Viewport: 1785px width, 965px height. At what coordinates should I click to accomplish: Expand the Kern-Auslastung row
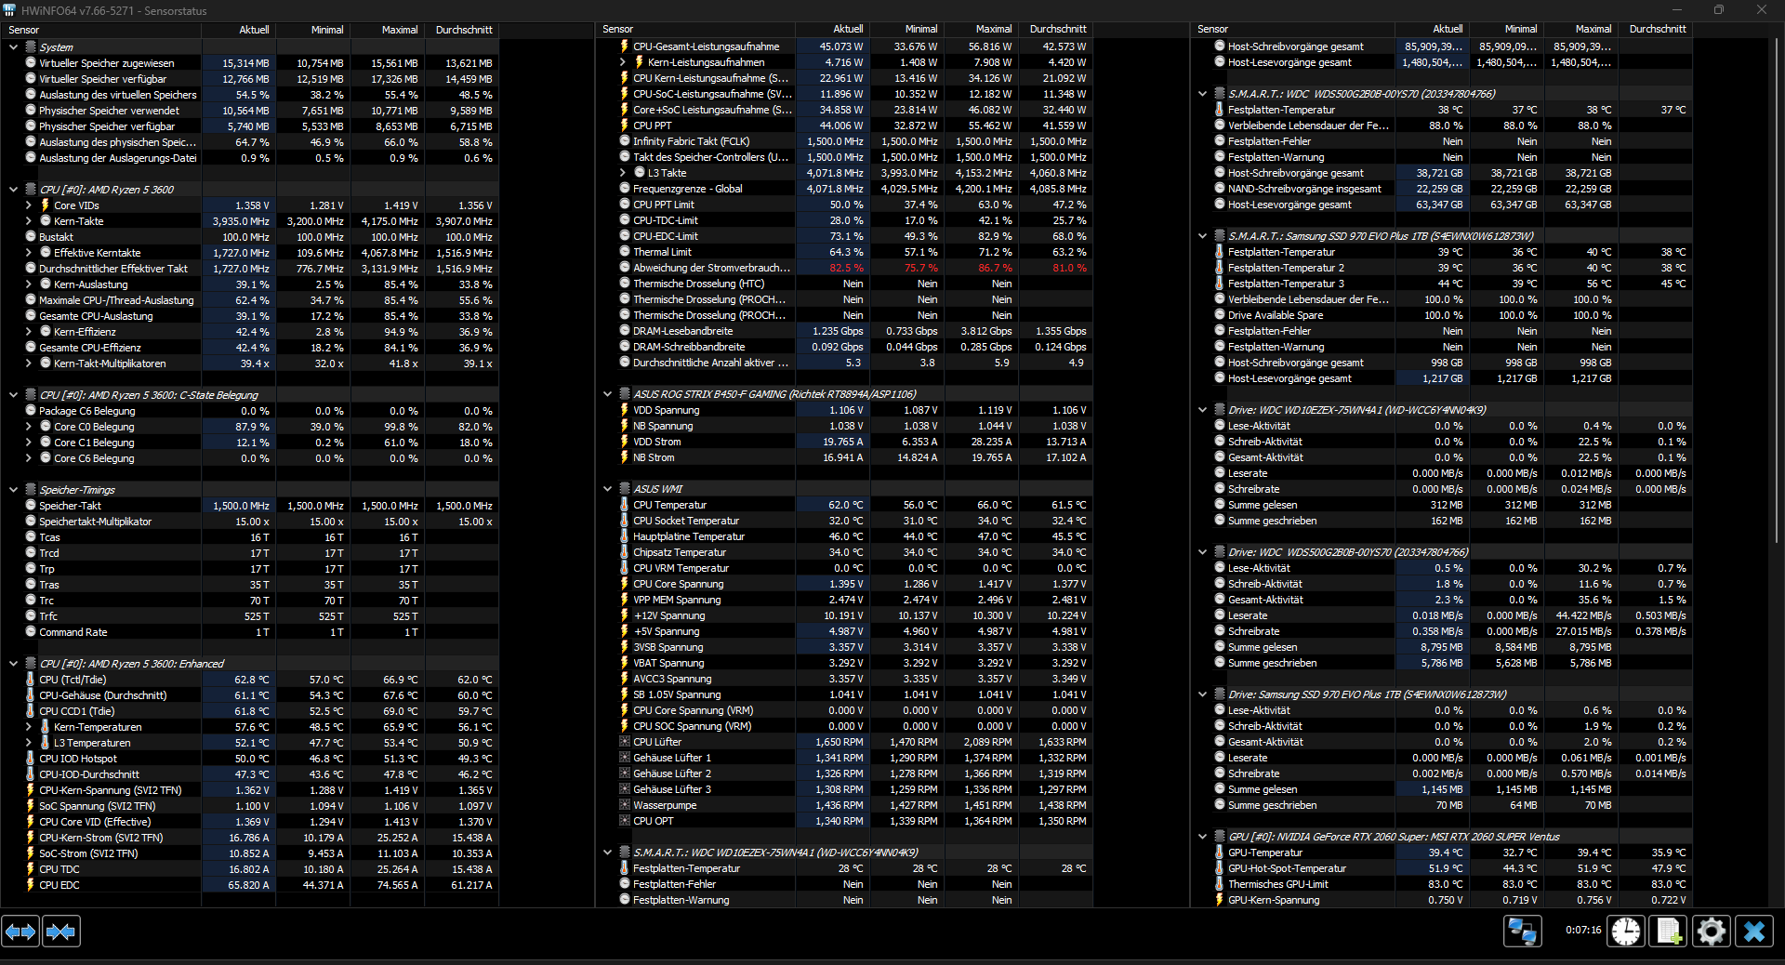pyautogui.click(x=28, y=284)
